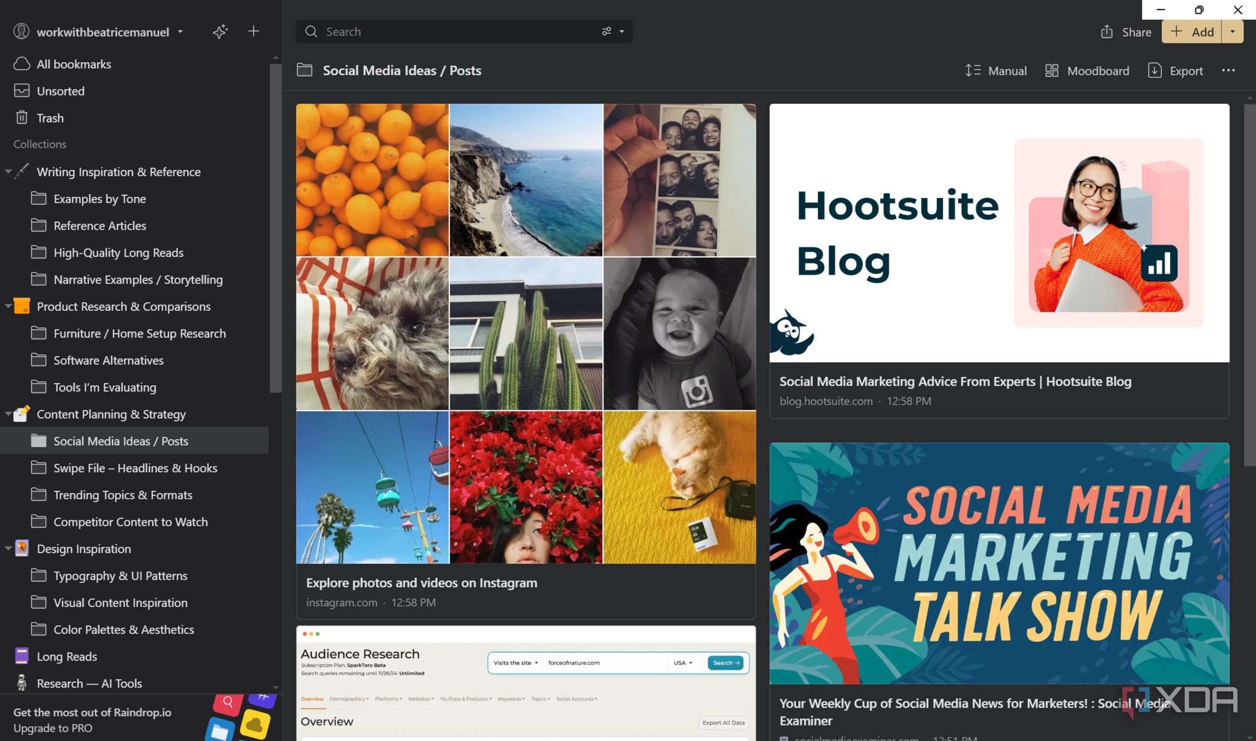Open the Hootsuite Blog bookmark title
Screen dimensions: 1256x741
coord(955,381)
